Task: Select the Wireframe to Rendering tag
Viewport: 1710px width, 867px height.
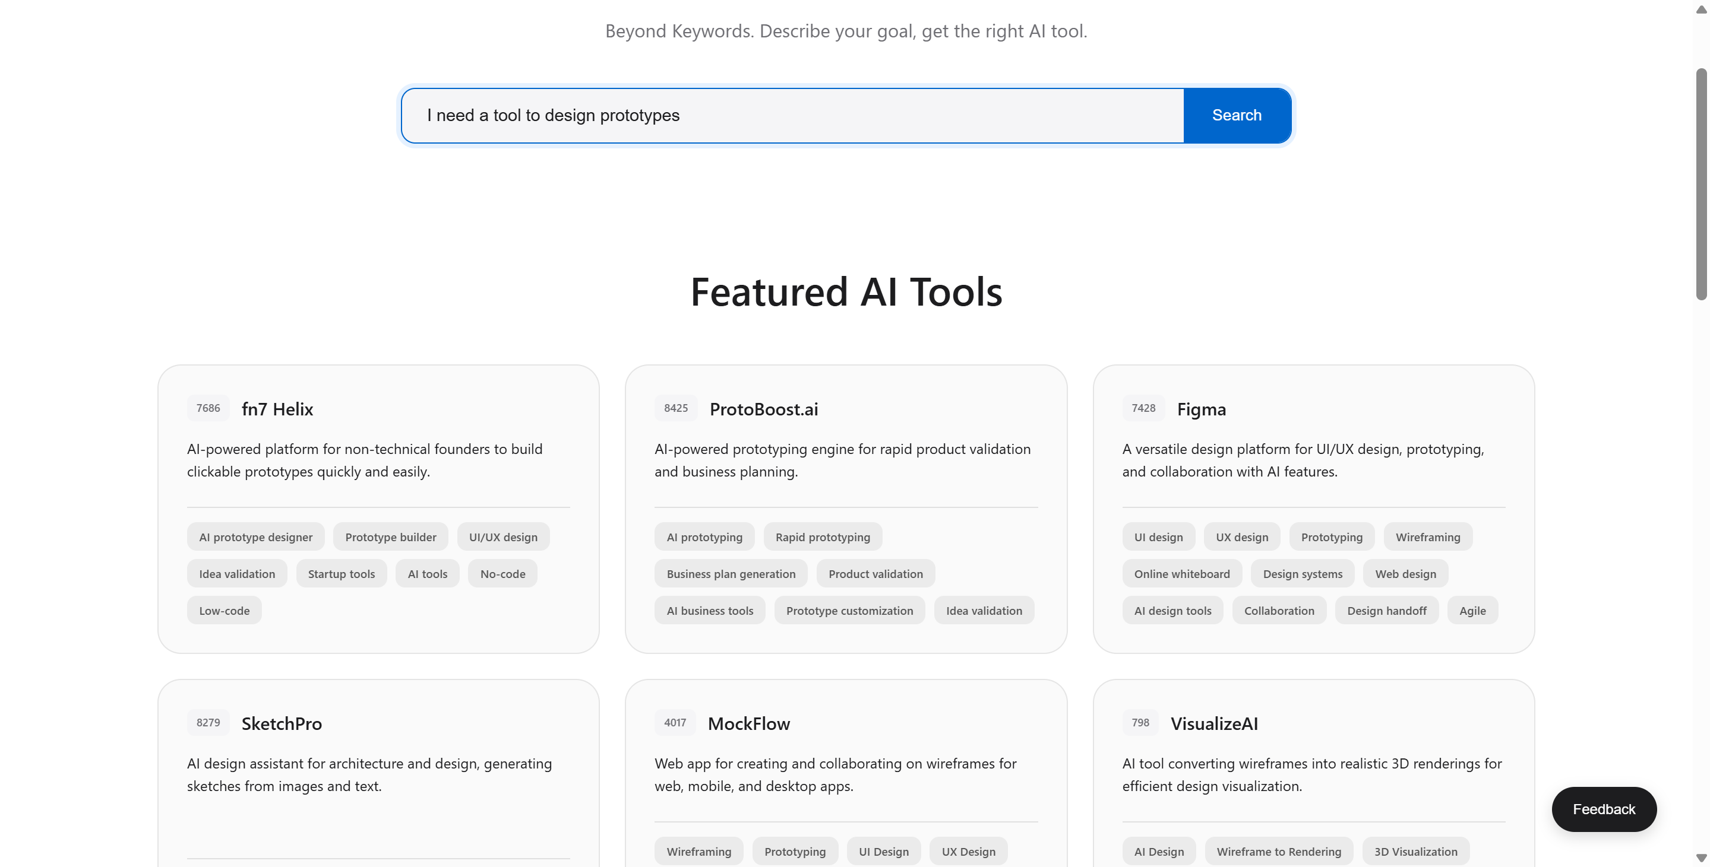Action: (x=1279, y=851)
